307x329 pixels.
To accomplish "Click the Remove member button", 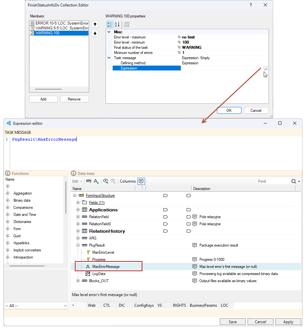I will (x=74, y=99).
